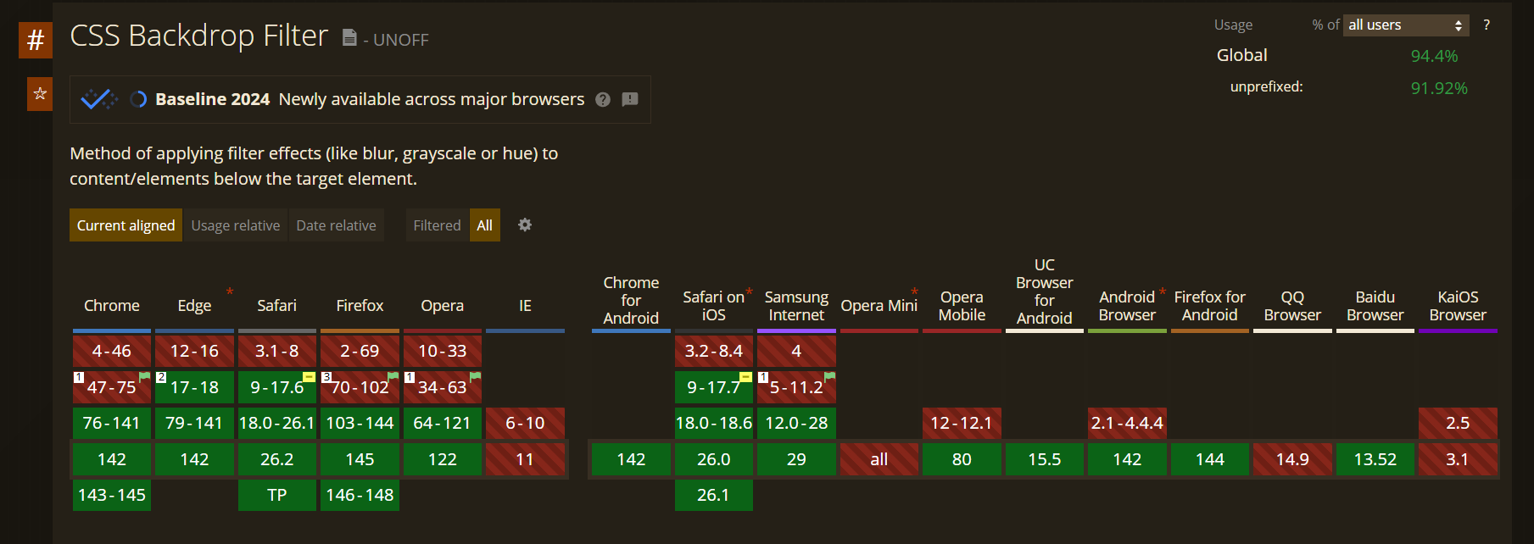Open the spec document icon beside title
This screenshot has width=1534, height=544.
(349, 37)
